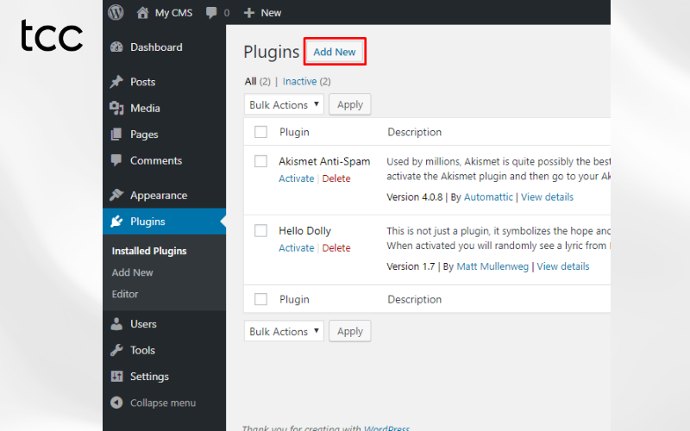This screenshot has width=690, height=431.
Task: Click the Description column label in footer
Action: click(x=414, y=299)
